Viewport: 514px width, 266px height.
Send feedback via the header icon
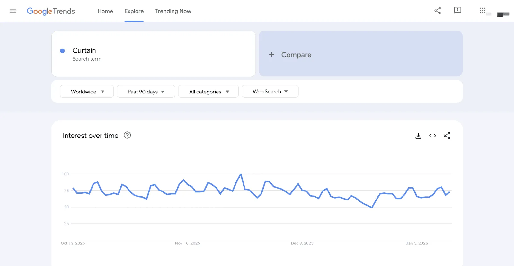pyautogui.click(x=457, y=11)
